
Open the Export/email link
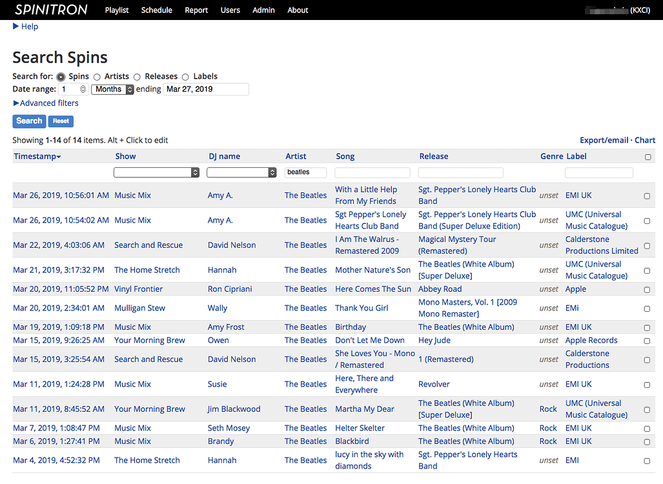(x=604, y=140)
